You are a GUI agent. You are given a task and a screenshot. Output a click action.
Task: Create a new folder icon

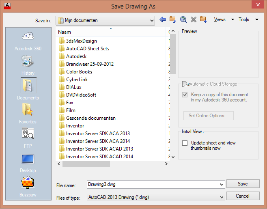[203, 19]
